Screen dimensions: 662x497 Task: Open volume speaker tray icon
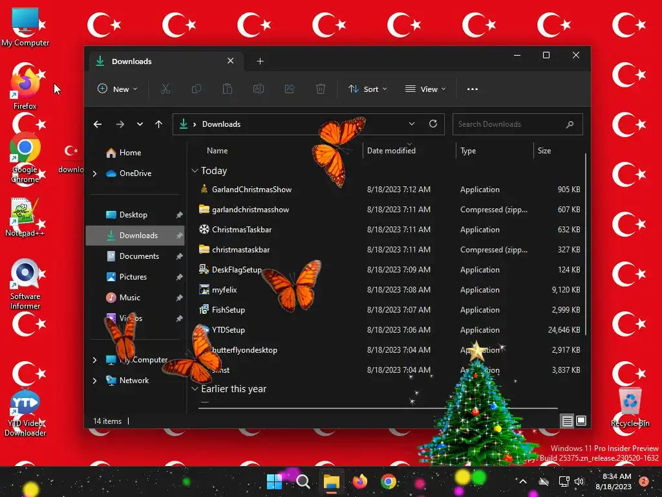coord(579,481)
